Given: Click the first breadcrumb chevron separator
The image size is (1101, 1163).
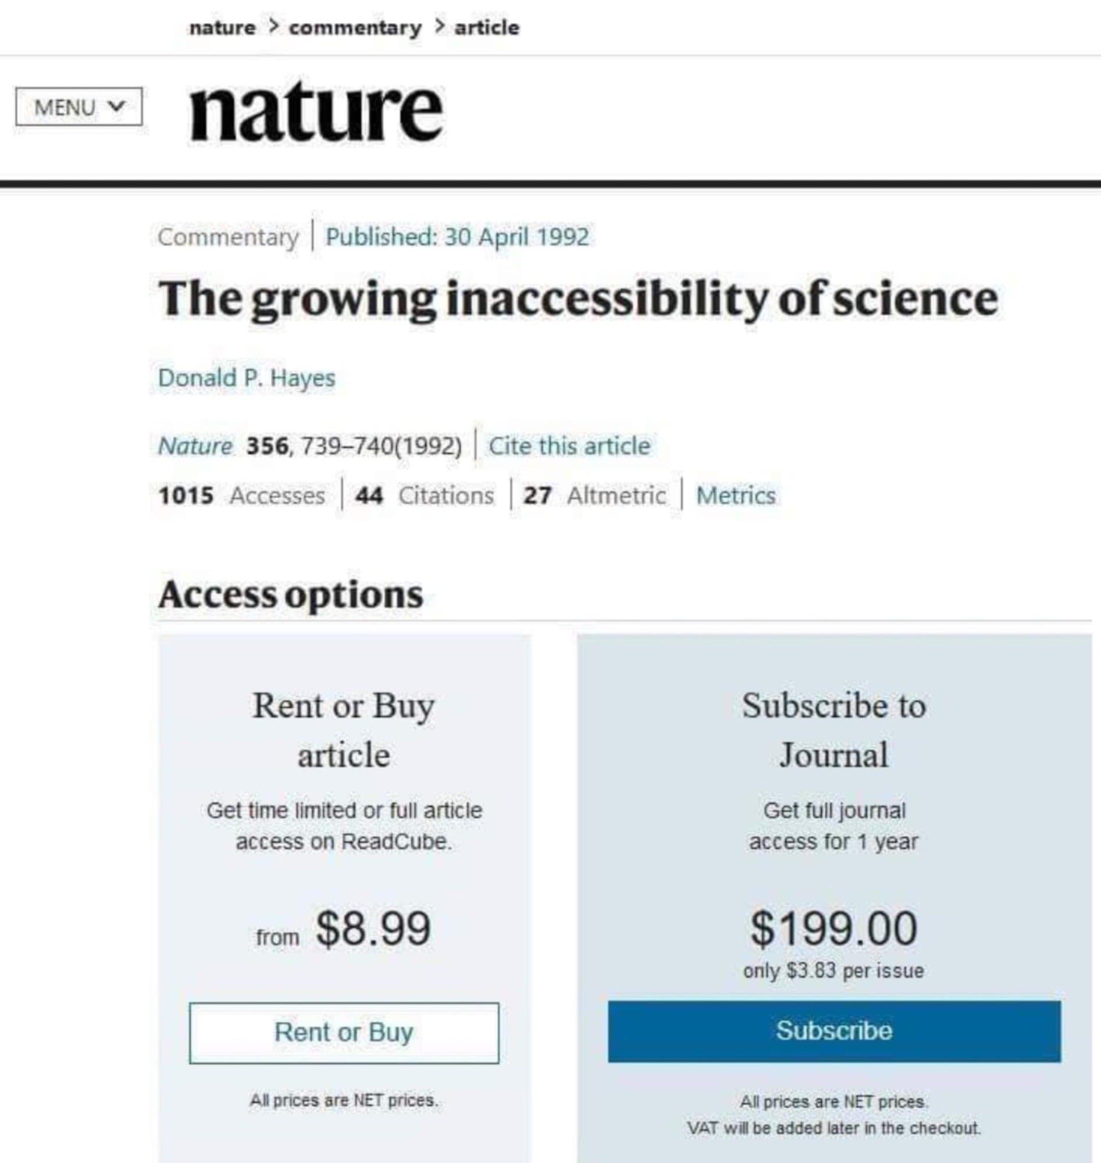Looking at the screenshot, I should point(272,26).
